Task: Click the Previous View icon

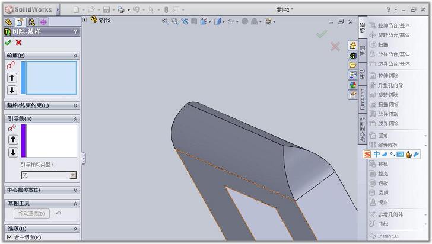Action: (x=185, y=21)
